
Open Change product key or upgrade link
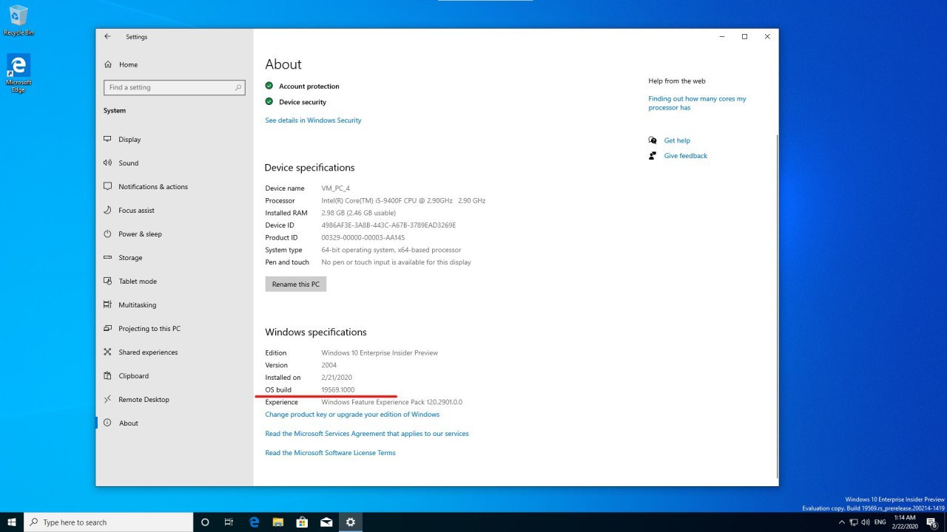click(352, 415)
